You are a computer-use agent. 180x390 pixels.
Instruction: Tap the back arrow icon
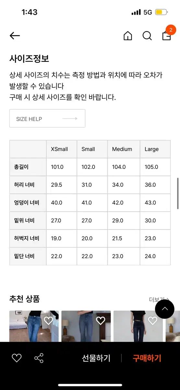point(15,36)
